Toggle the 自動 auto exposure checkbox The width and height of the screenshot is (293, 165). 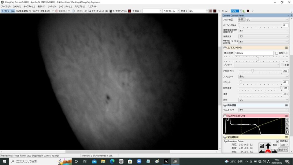(282, 65)
